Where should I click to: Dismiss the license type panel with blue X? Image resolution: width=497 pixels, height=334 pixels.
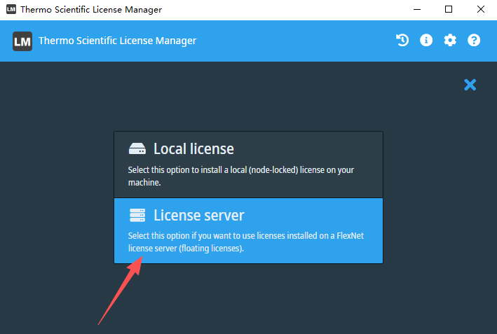point(470,85)
